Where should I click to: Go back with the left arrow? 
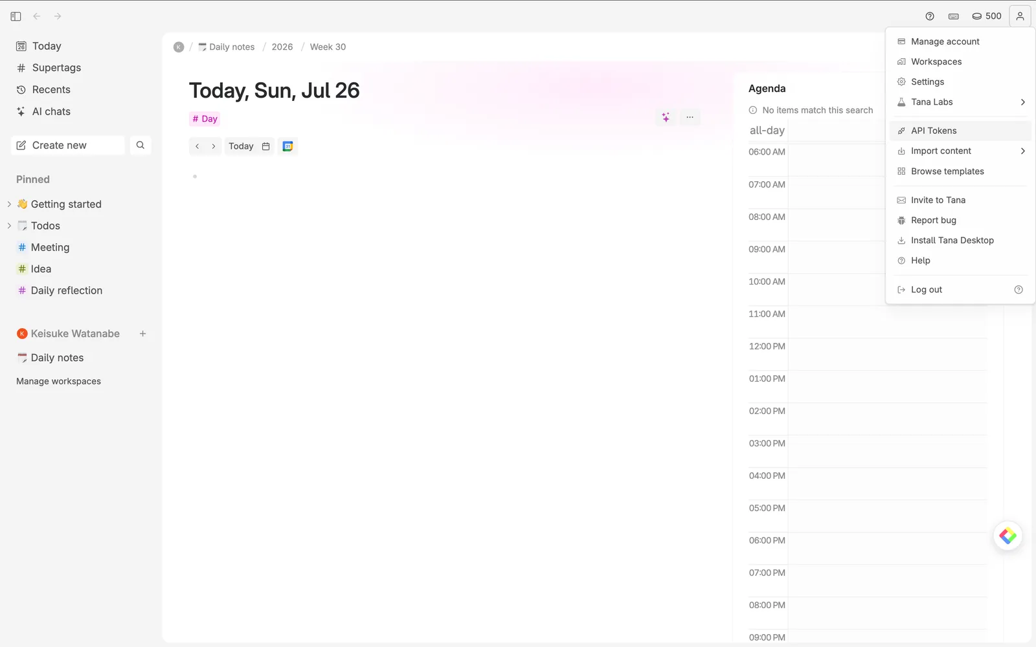pos(37,16)
